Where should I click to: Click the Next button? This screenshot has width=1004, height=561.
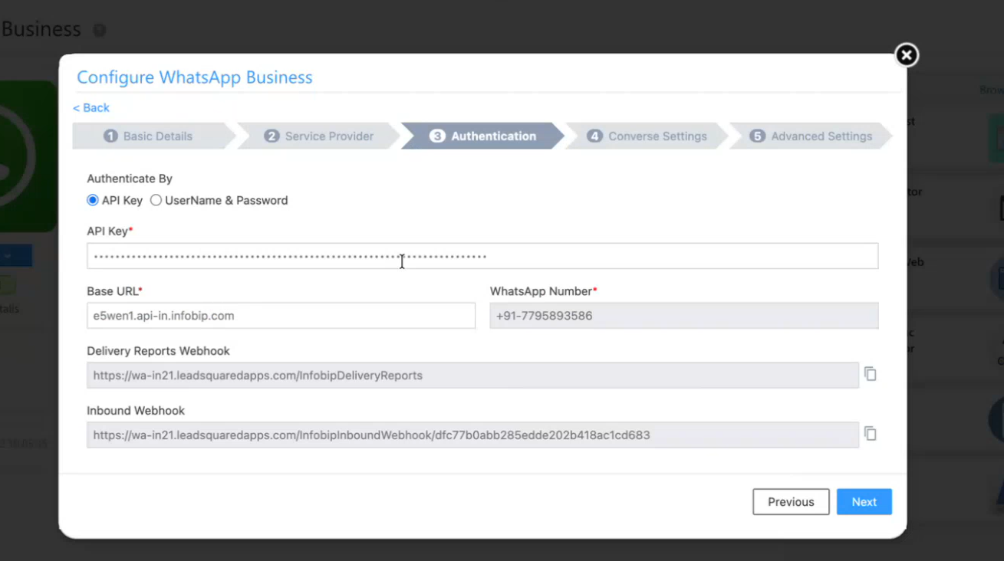click(x=864, y=502)
